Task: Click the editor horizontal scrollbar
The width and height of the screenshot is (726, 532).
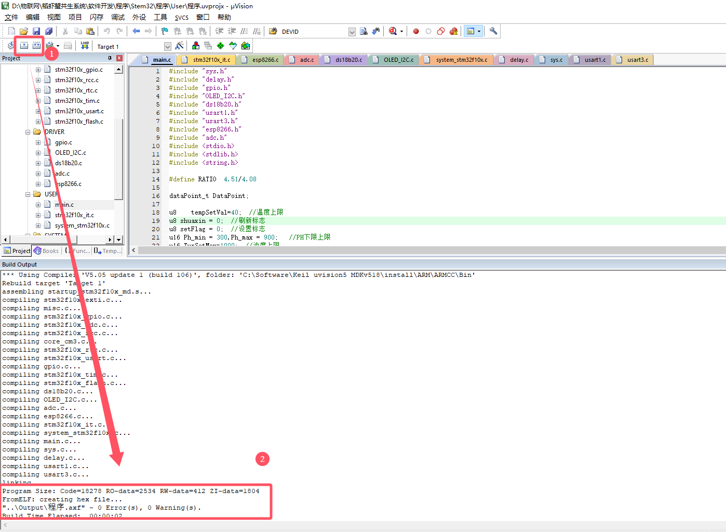Action: pyautogui.click(x=427, y=250)
